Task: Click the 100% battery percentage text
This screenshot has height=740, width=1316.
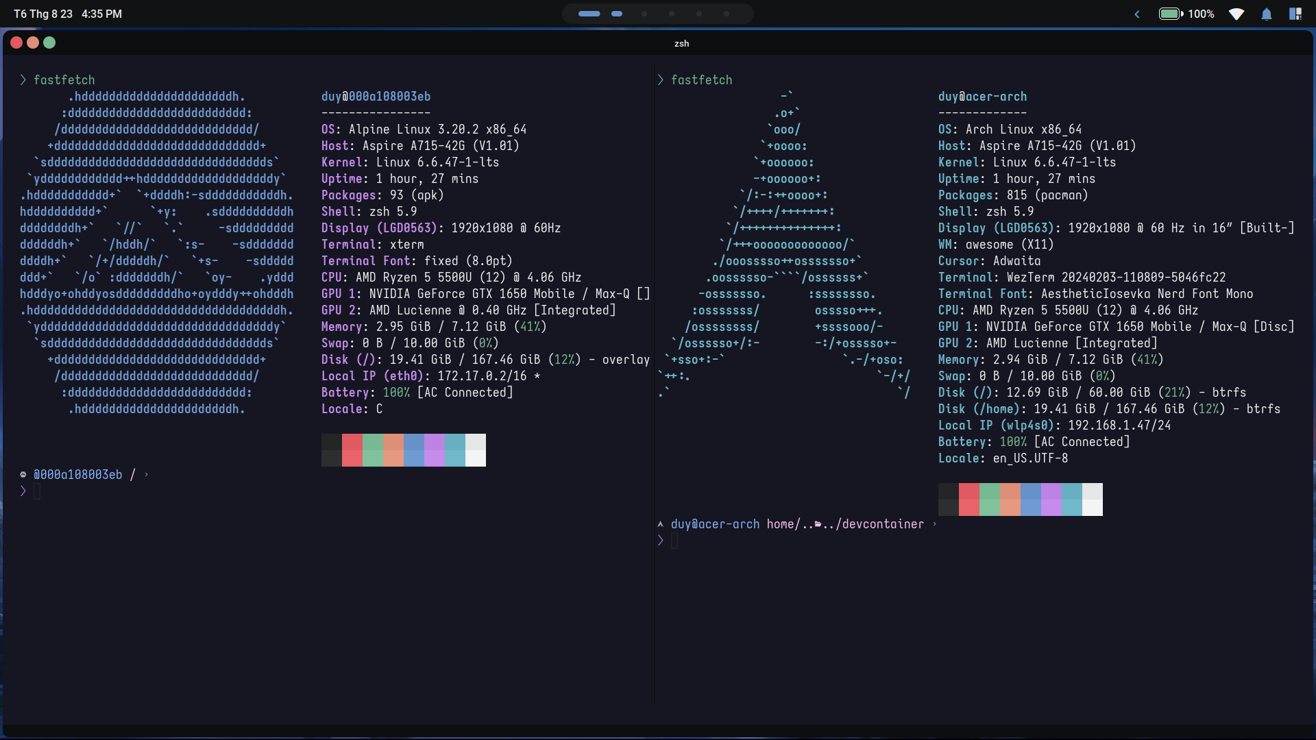Action: click(1201, 14)
